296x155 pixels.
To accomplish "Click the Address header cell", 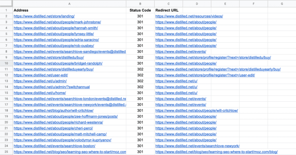I will 69,10.
